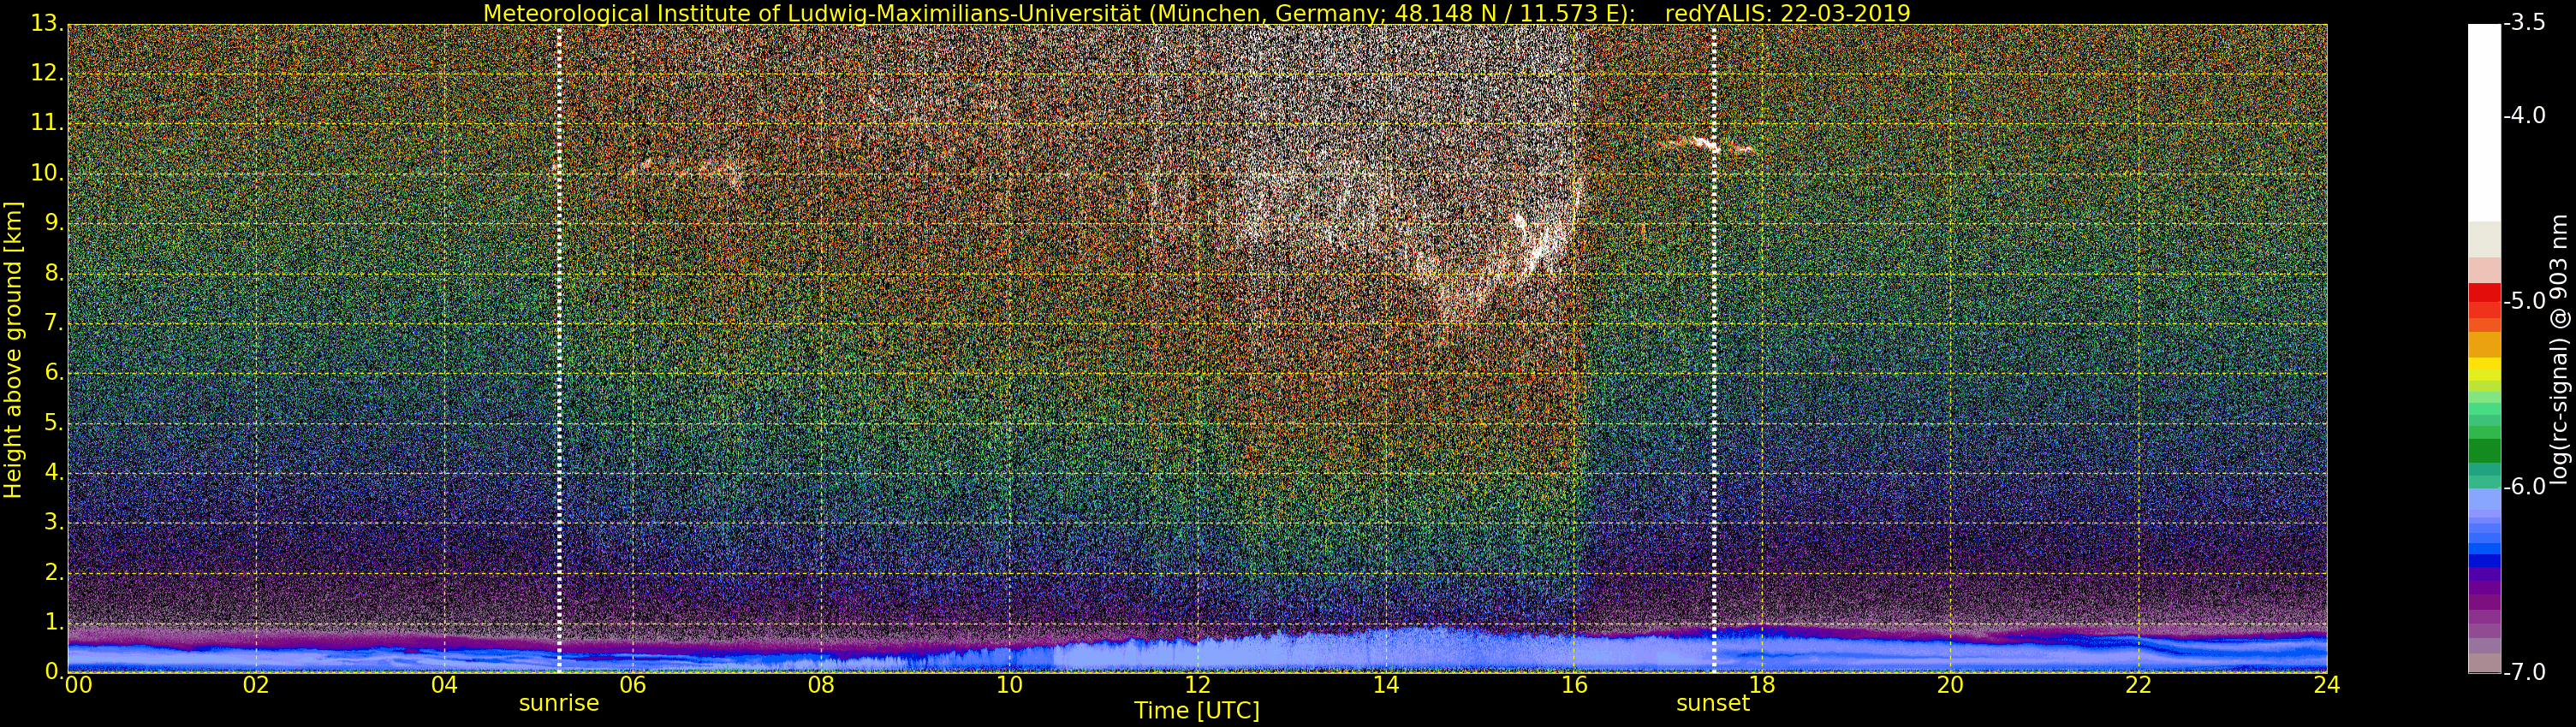Click the '22' time axis tick

click(x=2138, y=684)
